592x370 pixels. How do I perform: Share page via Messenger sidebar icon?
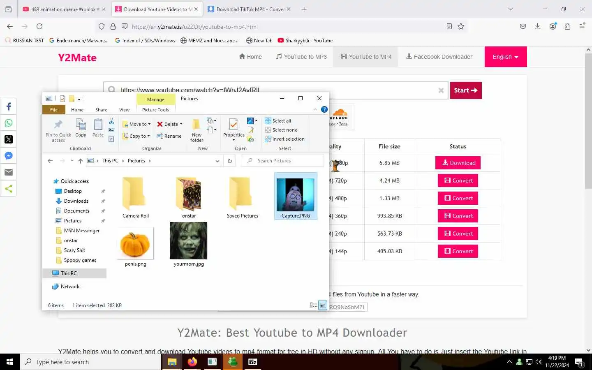tap(8, 156)
